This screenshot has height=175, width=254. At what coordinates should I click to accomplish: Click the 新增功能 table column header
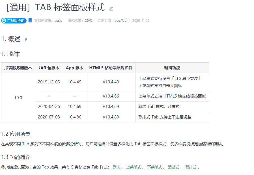(172, 68)
